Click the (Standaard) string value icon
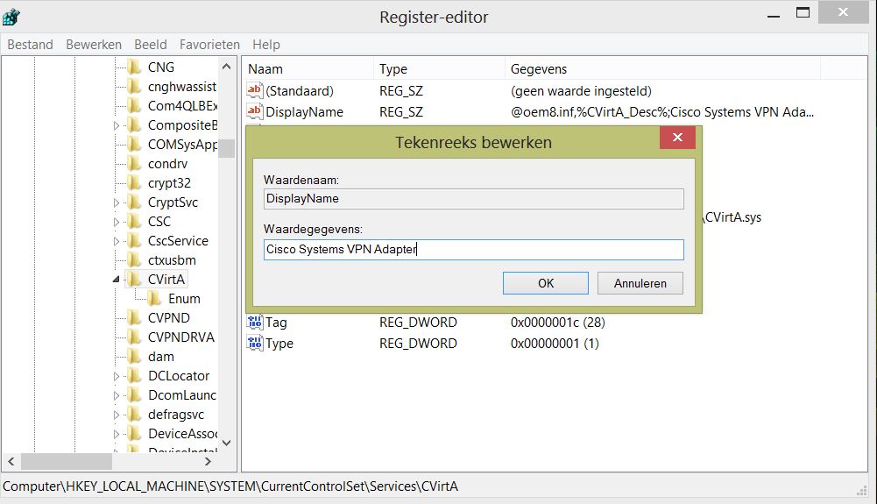Screen dimensions: 877x504 (255, 90)
